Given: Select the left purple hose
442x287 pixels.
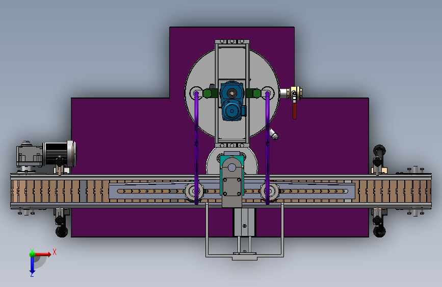Looking at the screenshot, I should point(196,147).
